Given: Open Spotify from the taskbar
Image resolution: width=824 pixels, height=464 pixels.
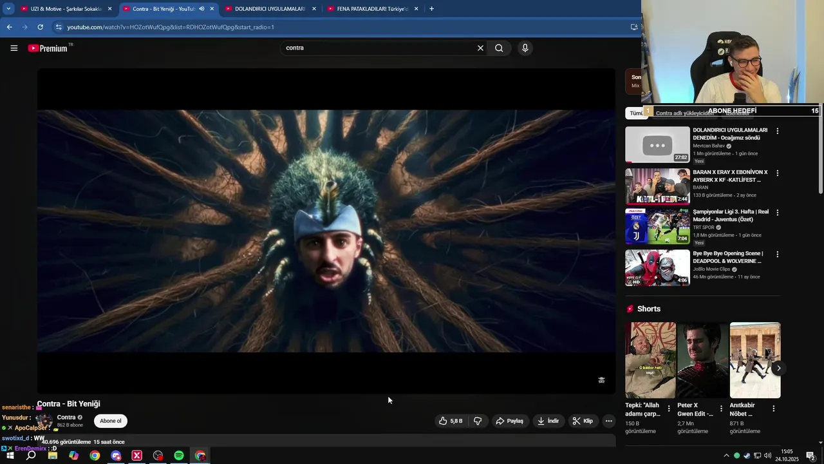Looking at the screenshot, I should 179,456.
